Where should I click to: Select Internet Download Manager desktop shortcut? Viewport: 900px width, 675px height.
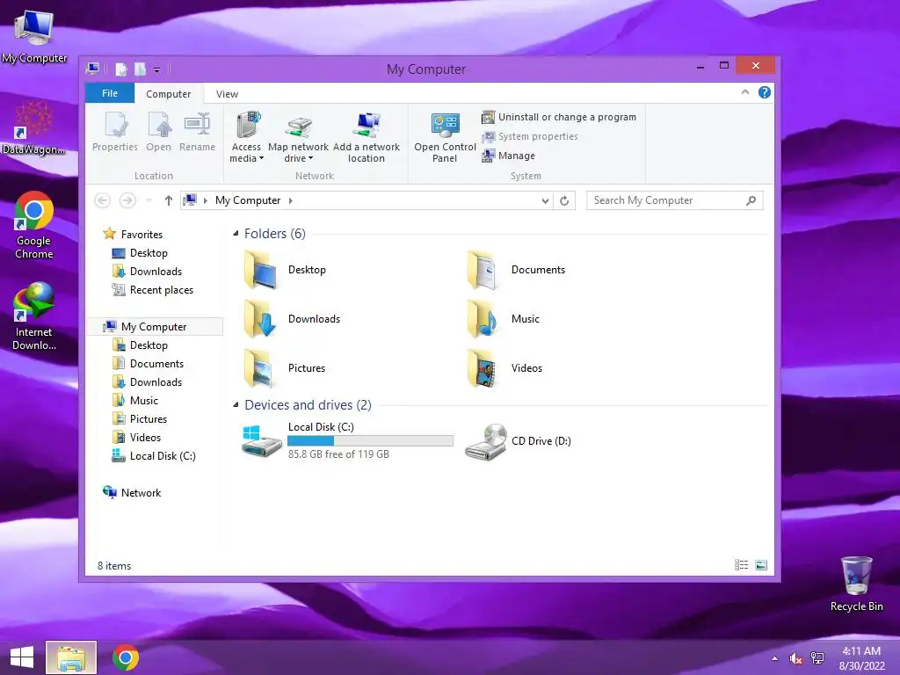34,316
